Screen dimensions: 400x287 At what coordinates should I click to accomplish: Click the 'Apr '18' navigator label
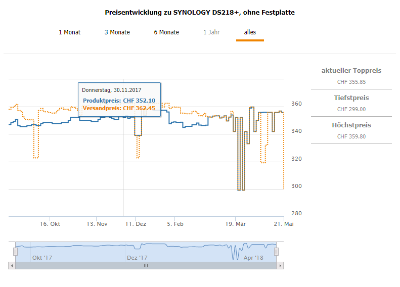pyautogui.click(x=253, y=258)
